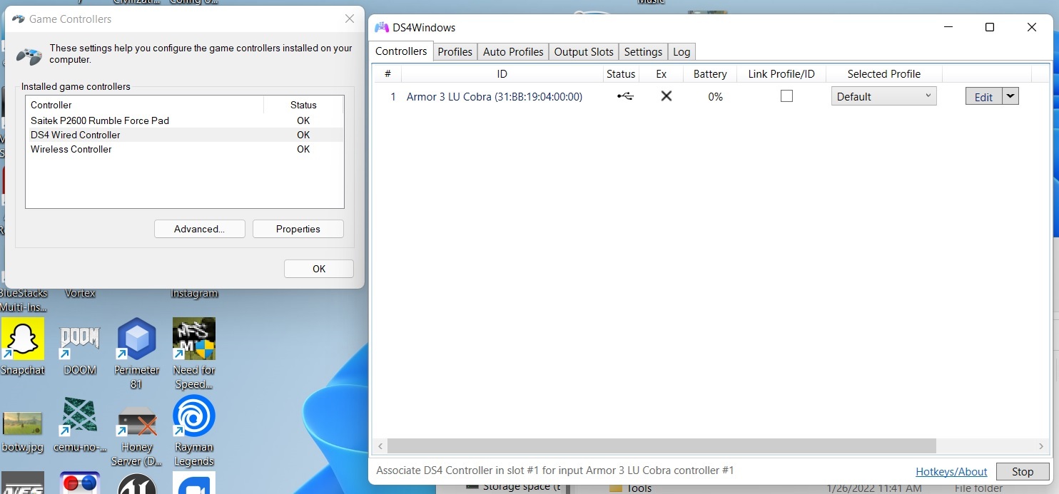Click the USB connection status icon

(x=624, y=96)
